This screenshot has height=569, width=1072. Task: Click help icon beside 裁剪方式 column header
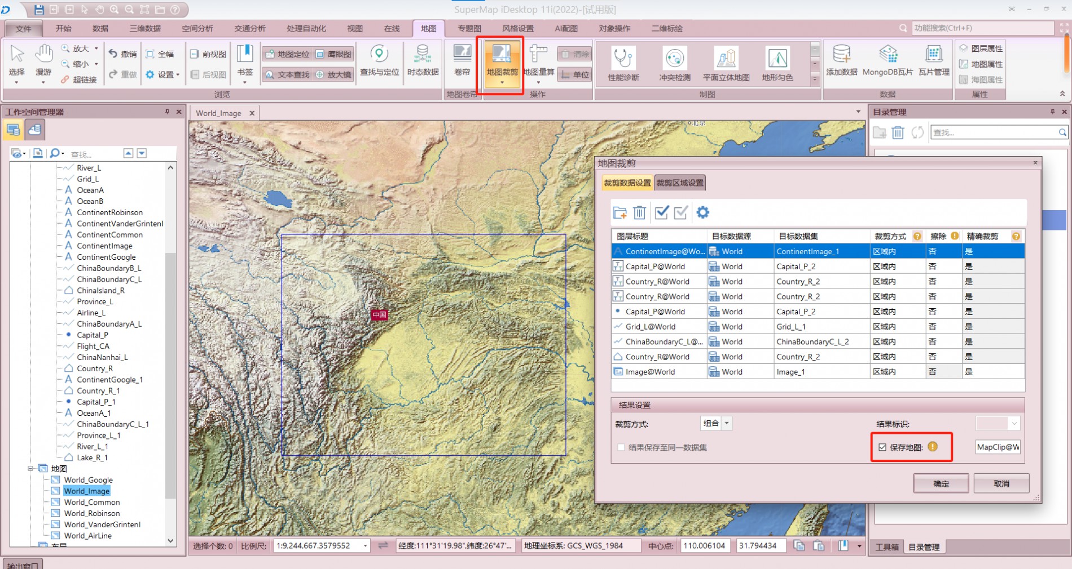[917, 236]
